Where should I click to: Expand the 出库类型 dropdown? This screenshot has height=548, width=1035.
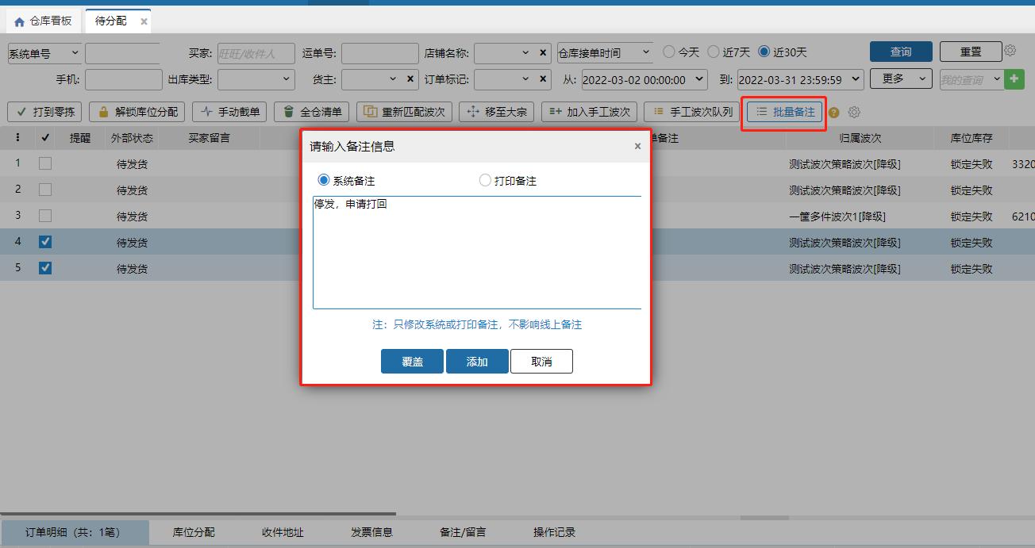tap(256, 79)
